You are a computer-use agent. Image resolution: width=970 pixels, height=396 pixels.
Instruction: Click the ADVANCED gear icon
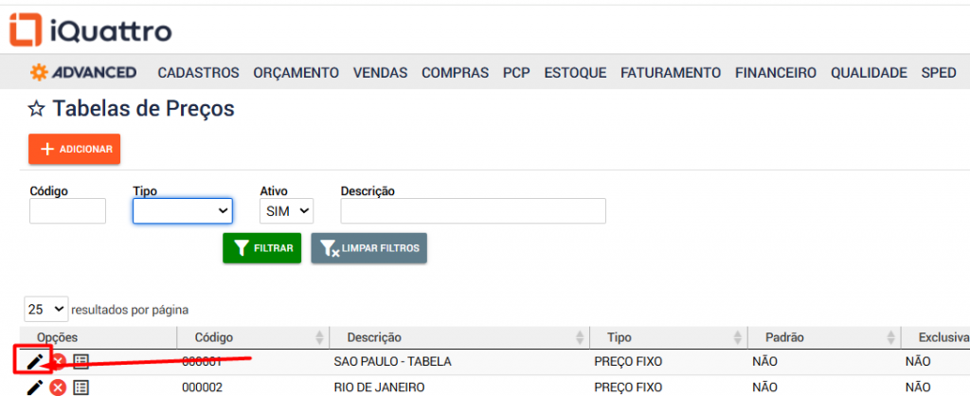pos(40,72)
